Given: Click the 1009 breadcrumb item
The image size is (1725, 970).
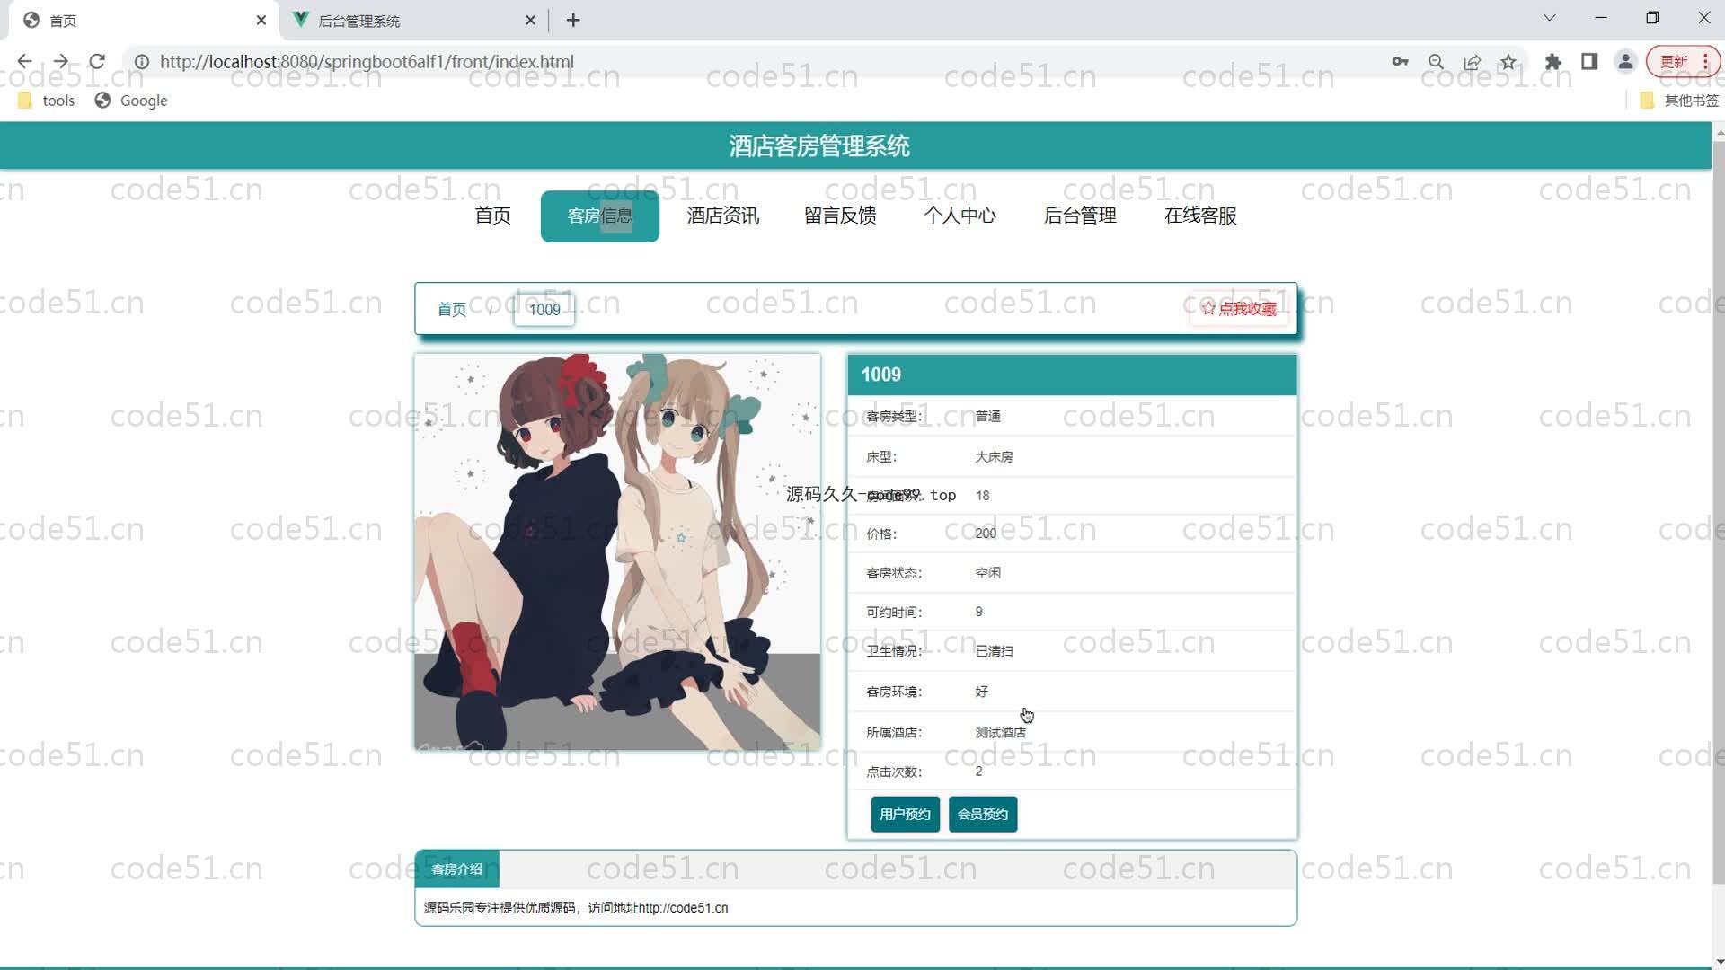Looking at the screenshot, I should click(x=544, y=310).
